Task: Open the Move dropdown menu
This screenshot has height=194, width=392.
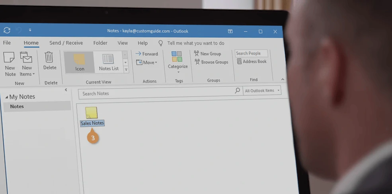Action: tap(147, 62)
